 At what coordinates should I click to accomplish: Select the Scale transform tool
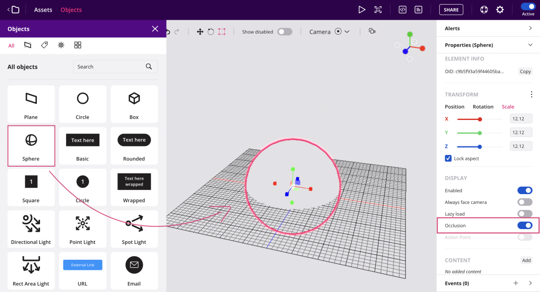pos(221,31)
